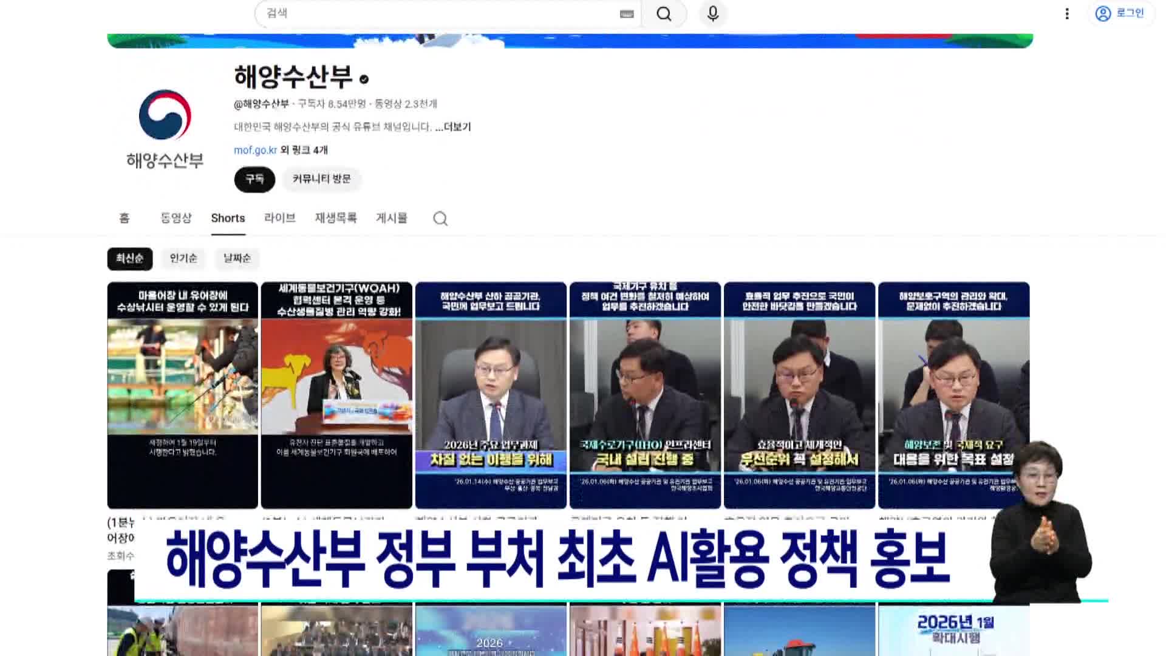Image resolution: width=1166 pixels, height=656 pixels.
Task: Click the 커뮤니티 방문 button
Action: pos(321,179)
